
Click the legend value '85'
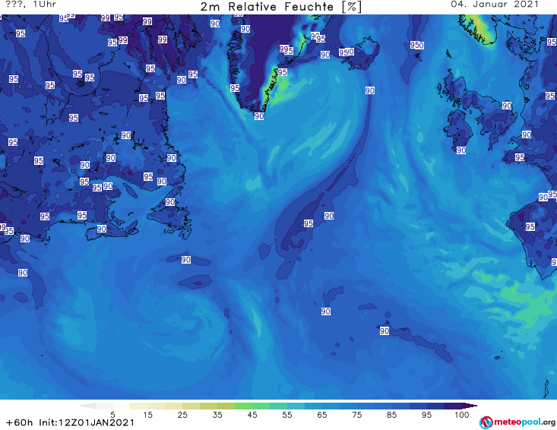(391, 415)
